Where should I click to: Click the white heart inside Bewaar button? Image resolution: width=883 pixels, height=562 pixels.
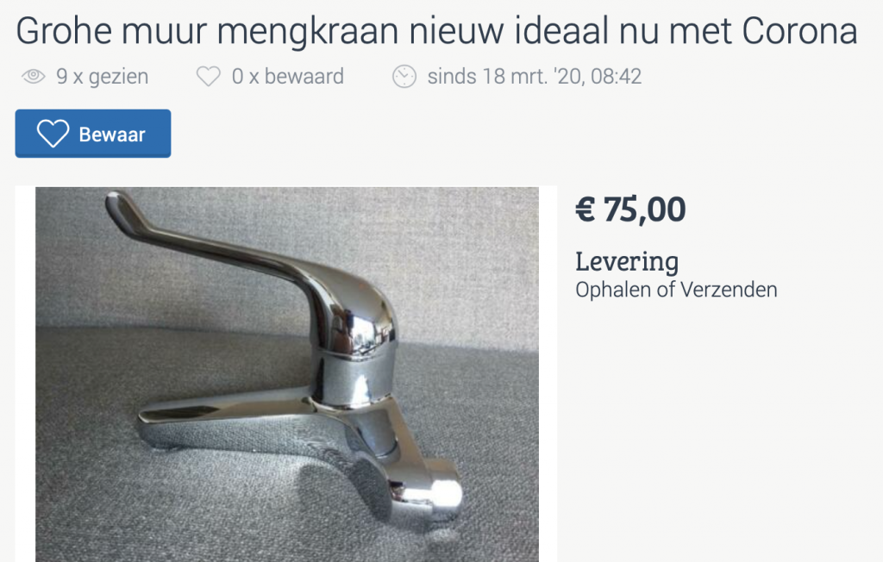(53, 134)
